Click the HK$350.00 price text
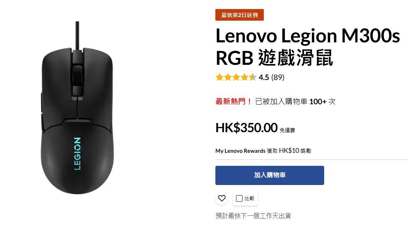 (x=246, y=128)
